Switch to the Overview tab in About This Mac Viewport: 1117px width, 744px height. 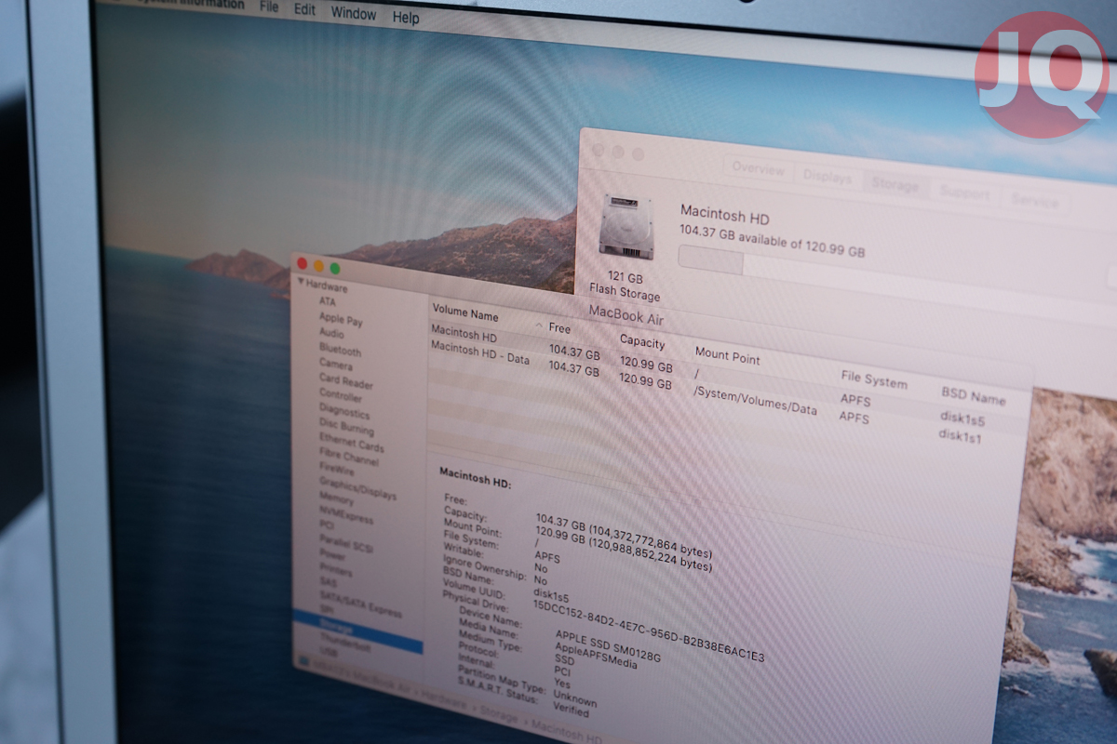[x=759, y=168]
